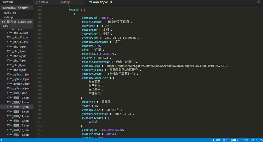The height and width of the screenshot is (142, 263).
Task: Change line ending CRLF in status bar
Action: pos(254,140)
